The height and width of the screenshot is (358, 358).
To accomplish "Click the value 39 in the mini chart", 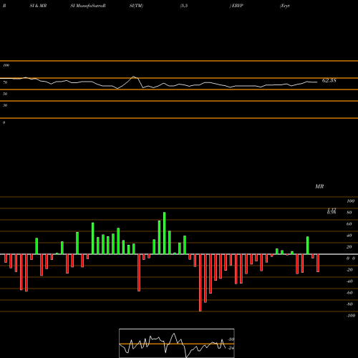I will click(231, 339).
